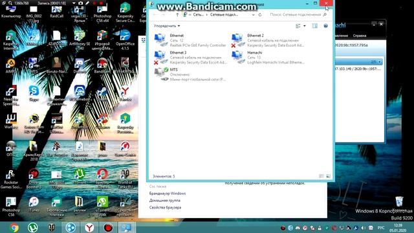Viewport: 414px width, 233px height.
Task: Open the Bandicam desktop shortcut
Action: click(x=102, y=65)
